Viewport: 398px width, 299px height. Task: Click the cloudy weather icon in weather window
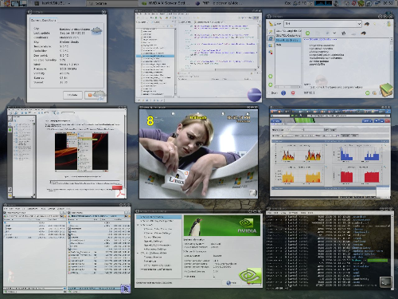click(x=96, y=30)
